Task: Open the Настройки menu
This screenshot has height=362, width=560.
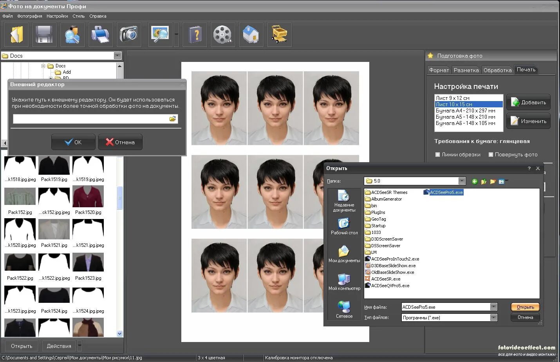Action: tap(57, 16)
